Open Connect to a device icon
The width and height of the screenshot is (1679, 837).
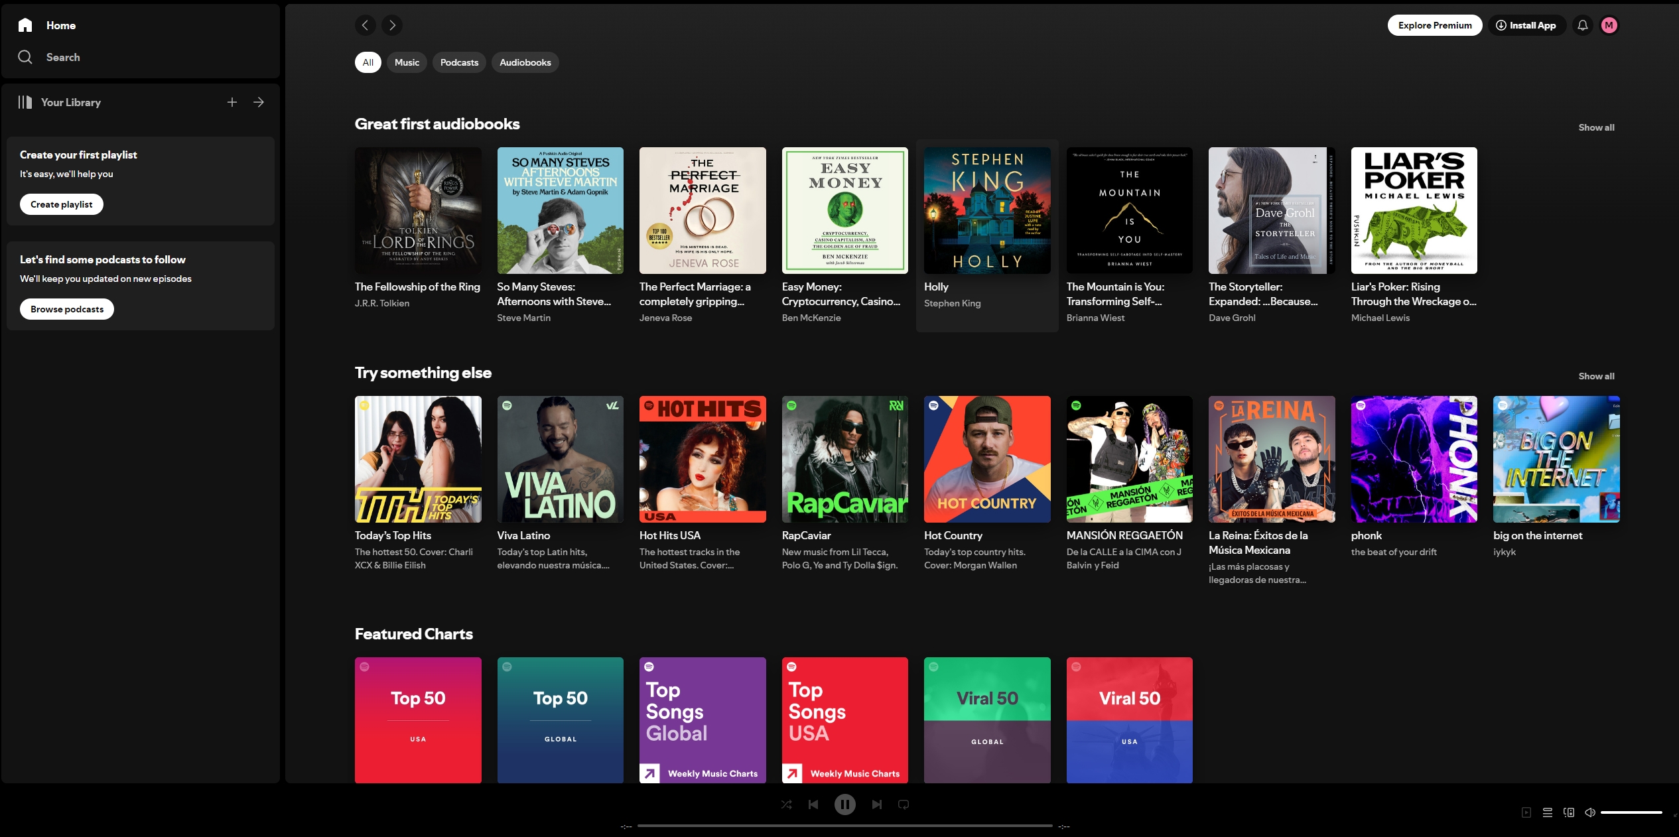click(x=1569, y=812)
